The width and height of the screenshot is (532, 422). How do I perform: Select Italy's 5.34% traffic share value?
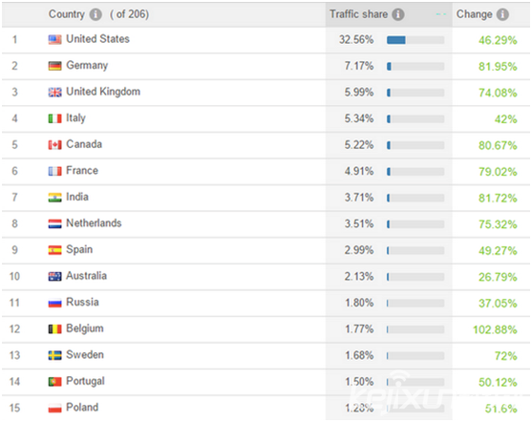pos(359,118)
